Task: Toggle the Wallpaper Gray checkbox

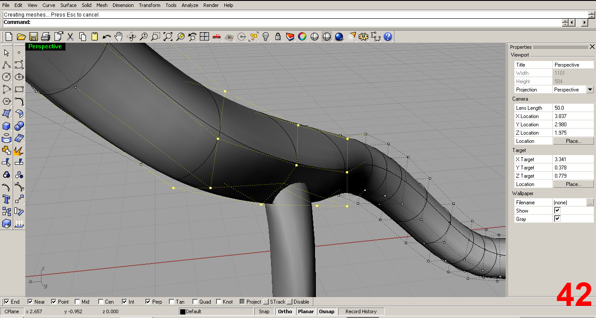Action: [557, 219]
